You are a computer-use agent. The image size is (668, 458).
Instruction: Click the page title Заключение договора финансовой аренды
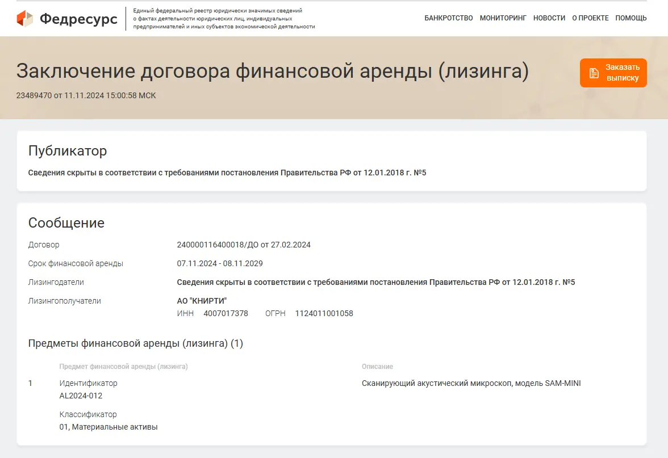click(273, 70)
